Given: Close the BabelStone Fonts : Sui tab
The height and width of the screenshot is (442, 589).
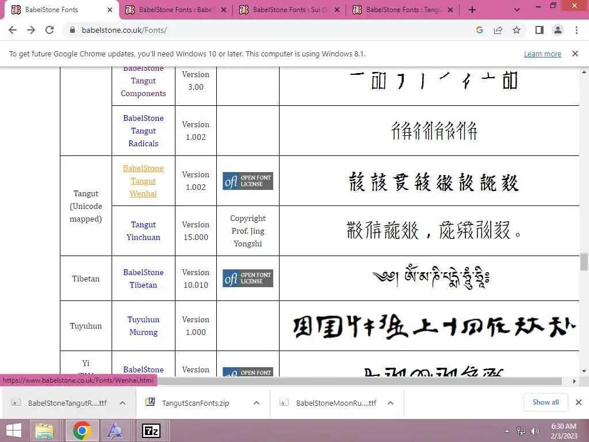Looking at the screenshot, I should [337, 10].
